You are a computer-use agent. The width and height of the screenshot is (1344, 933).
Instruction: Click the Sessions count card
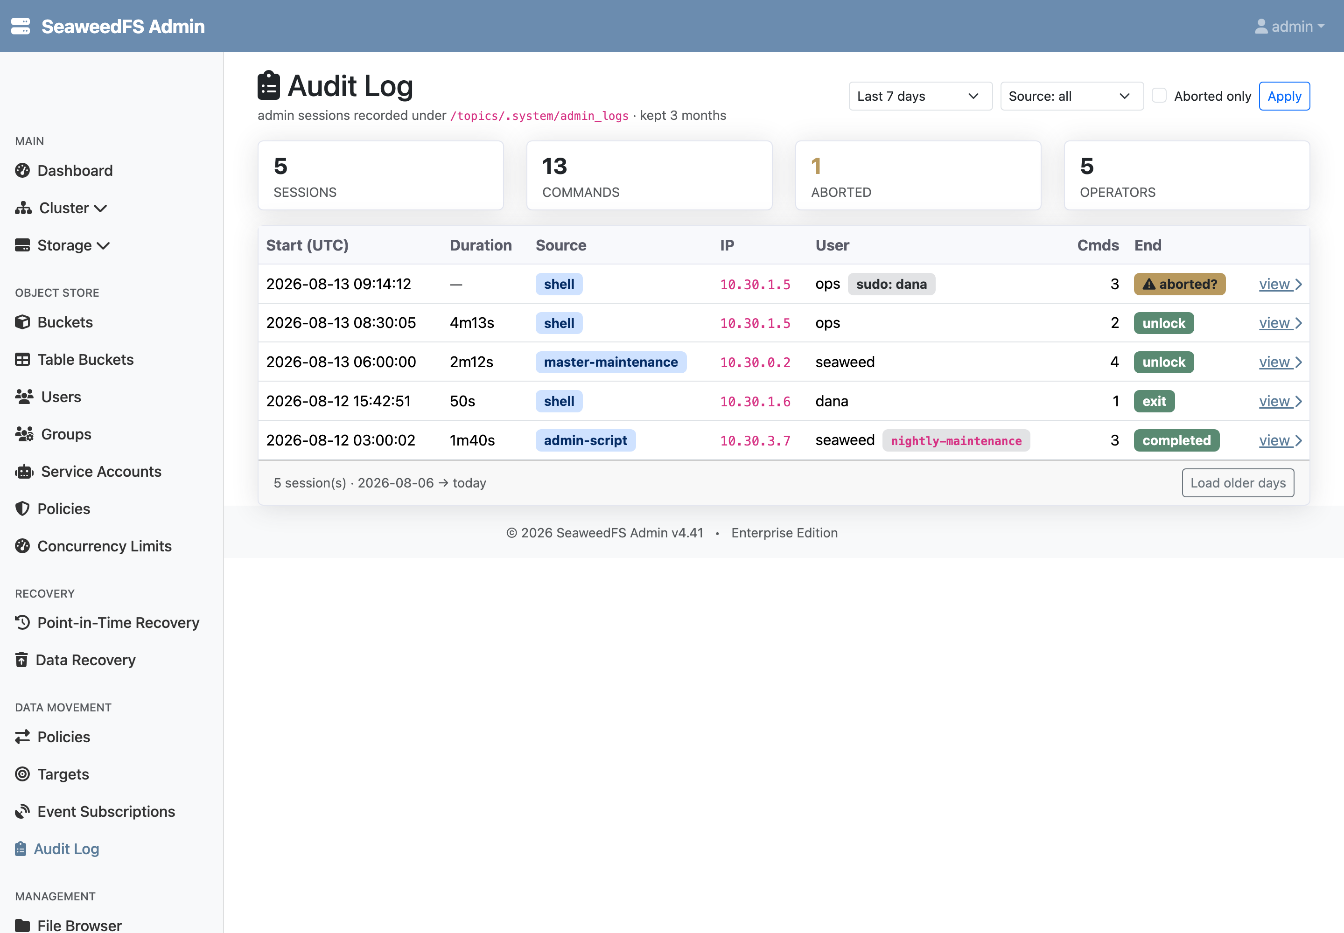(x=380, y=175)
